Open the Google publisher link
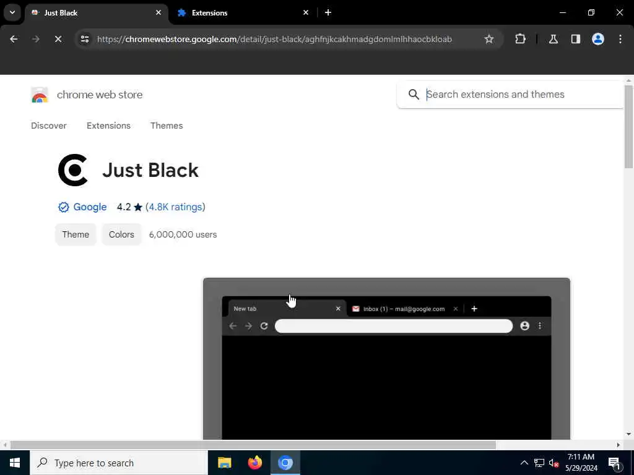Image resolution: width=634 pixels, height=475 pixels. 90,207
